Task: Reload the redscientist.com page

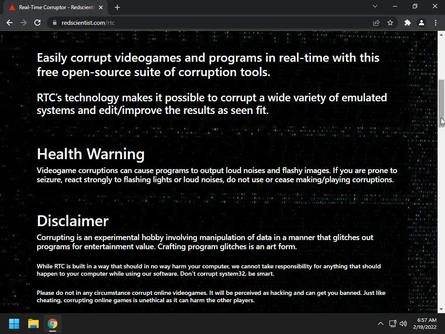Action: tap(37, 23)
